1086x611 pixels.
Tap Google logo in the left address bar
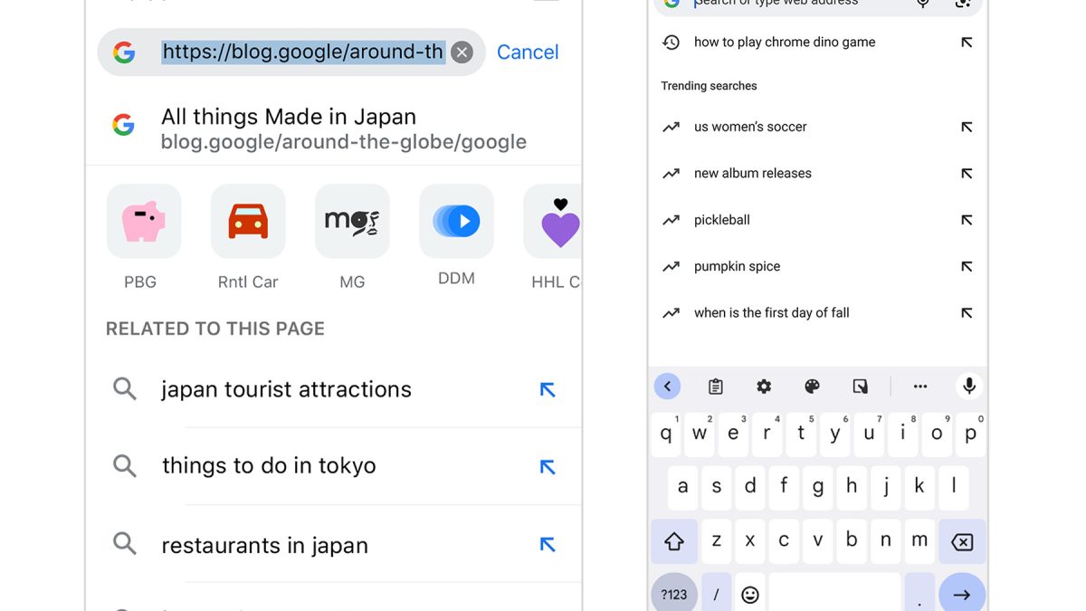124,53
